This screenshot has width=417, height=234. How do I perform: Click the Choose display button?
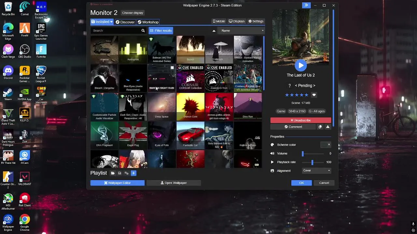point(133,13)
